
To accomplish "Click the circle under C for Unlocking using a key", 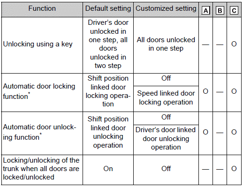I will [234, 44].
